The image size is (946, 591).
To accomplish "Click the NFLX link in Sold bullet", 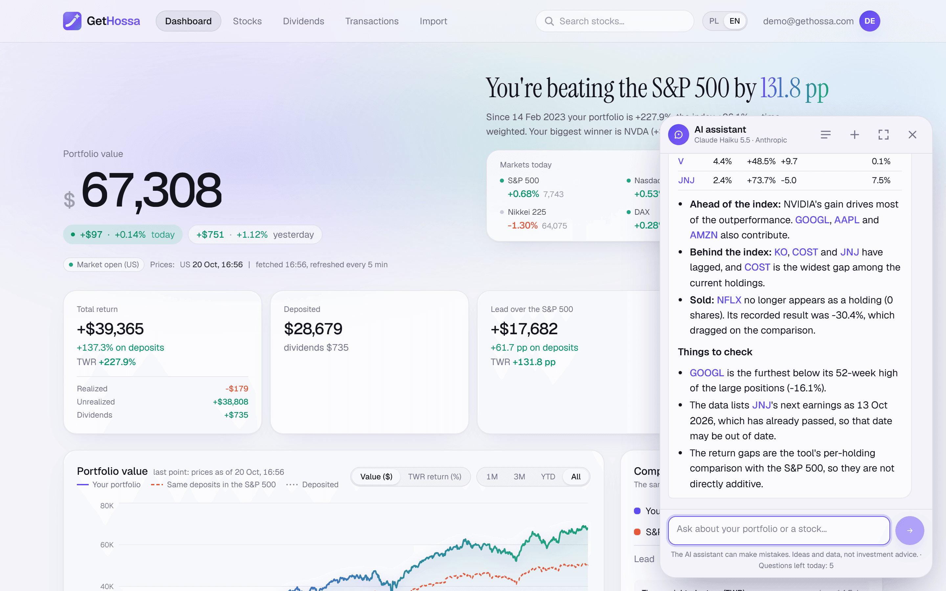I will 729,300.
